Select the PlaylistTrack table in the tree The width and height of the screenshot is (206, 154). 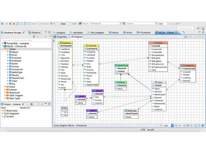(18, 78)
